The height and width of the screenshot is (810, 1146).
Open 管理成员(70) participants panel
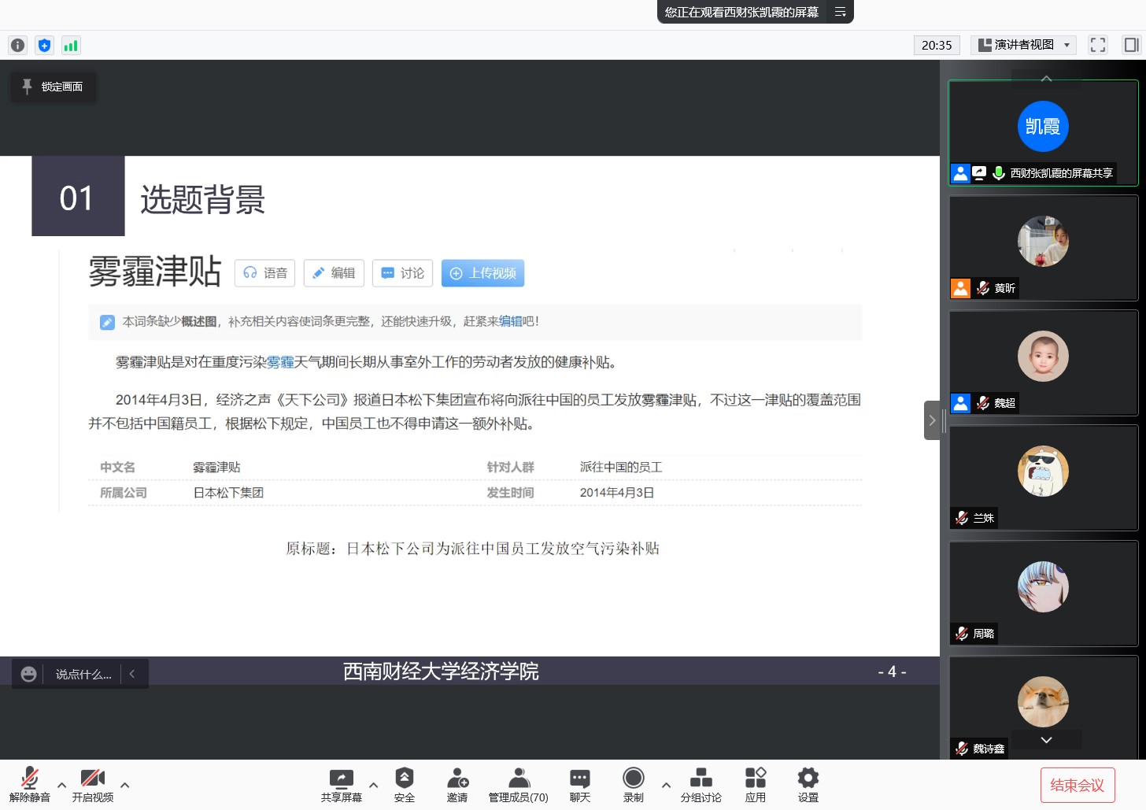point(519,784)
